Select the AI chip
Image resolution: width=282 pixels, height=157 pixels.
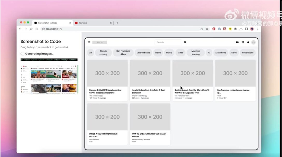tap(209, 53)
